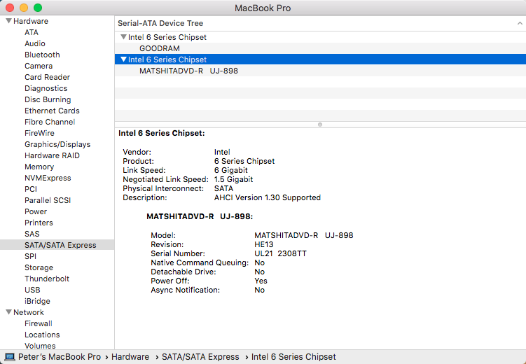526x364 pixels.
Task: Click Hardware in the bottom path bar
Action: (x=130, y=357)
